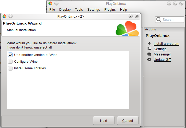Open the Help menu
Viewport: 186px width, 128px height.
[123, 10]
